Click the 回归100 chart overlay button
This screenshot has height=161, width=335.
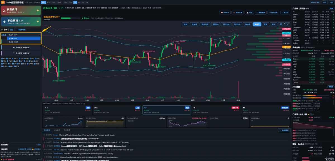pos(226,24)
